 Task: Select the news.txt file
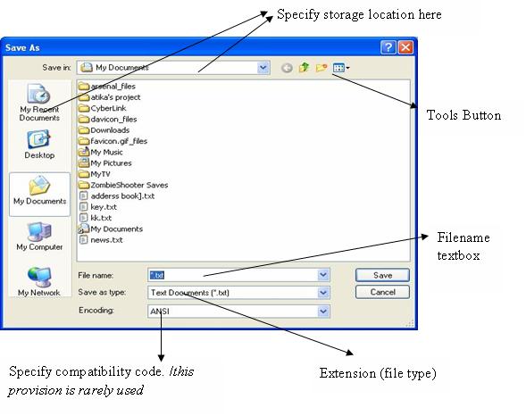[101, 240]
